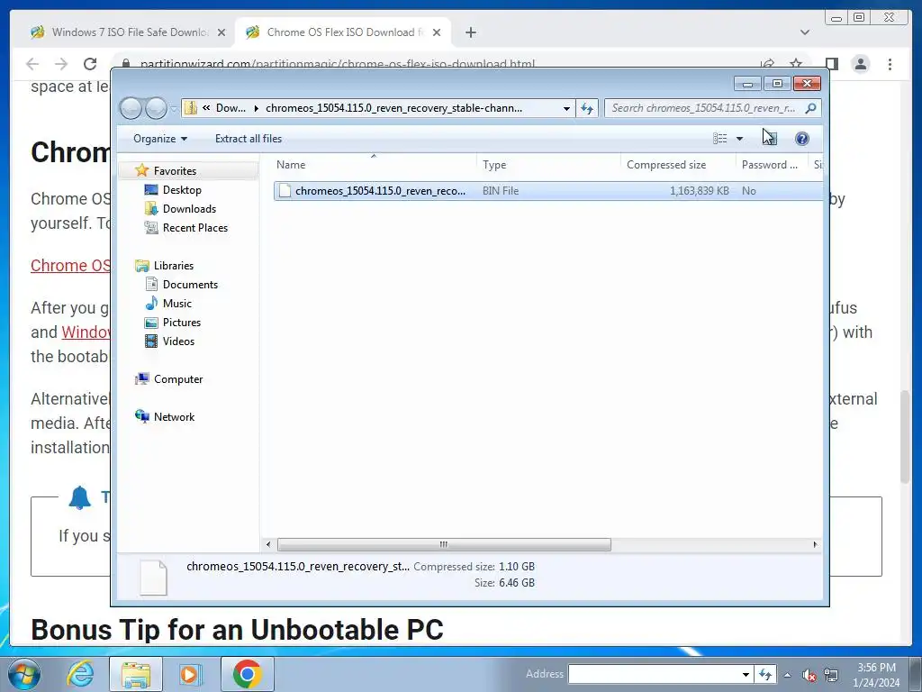This screenshot has height=692, width=922.
Task: Share this page from Chrome
Action: (767, 64)
